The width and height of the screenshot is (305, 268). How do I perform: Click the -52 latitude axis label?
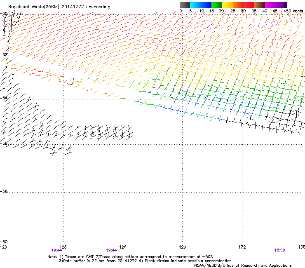pyautogui.click(x=4, y=55)
